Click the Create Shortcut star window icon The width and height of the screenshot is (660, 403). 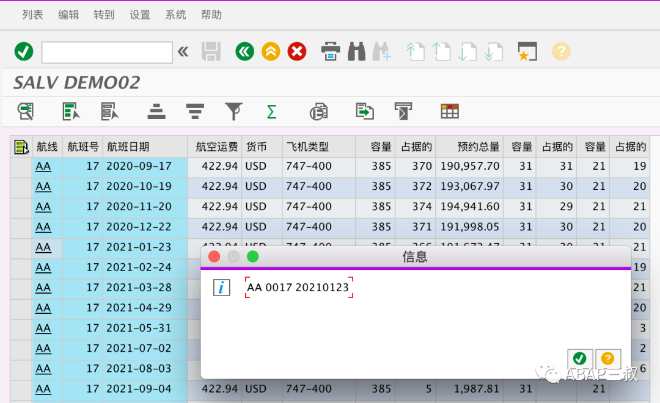coord(527,52)
